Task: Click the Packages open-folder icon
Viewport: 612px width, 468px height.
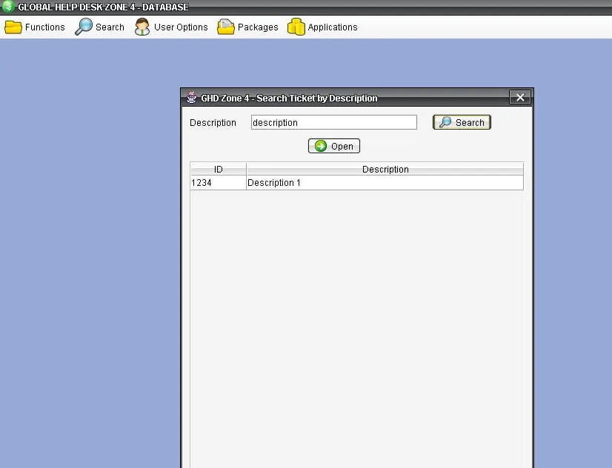Action: pos(225,27)
